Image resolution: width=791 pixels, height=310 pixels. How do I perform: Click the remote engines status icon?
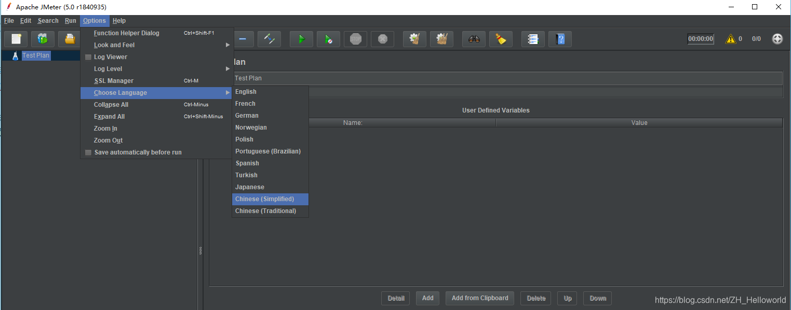pos(777,39)
